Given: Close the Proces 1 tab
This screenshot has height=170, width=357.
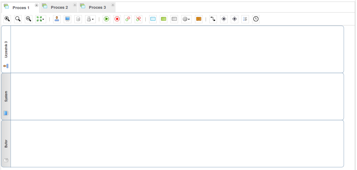Looking at the screenshot, I should point(36,5).
